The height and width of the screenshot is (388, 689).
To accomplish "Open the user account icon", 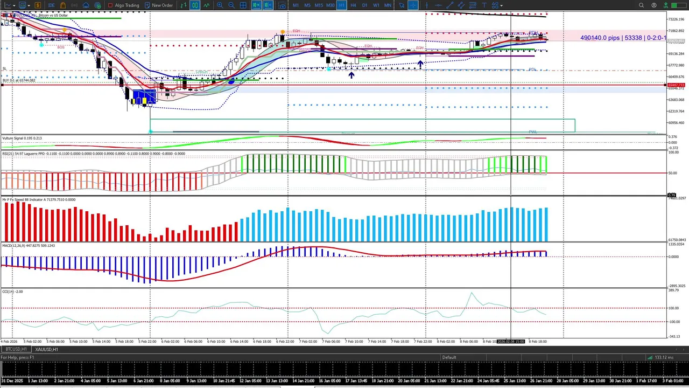I will tap(654, 5).
